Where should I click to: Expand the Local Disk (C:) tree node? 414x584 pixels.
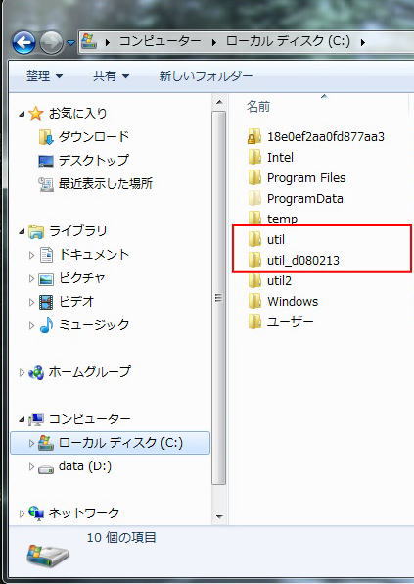[x=31, y=443]
